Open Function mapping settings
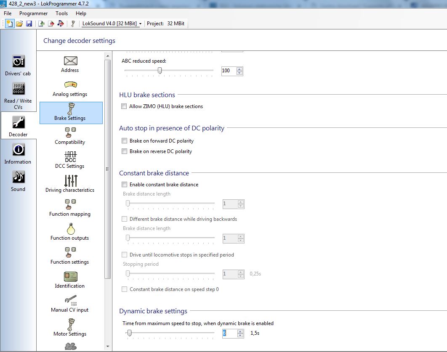Image resolution: width=447 pixels, height=352 pixels. pyautogui.click(x=70, y=208)
